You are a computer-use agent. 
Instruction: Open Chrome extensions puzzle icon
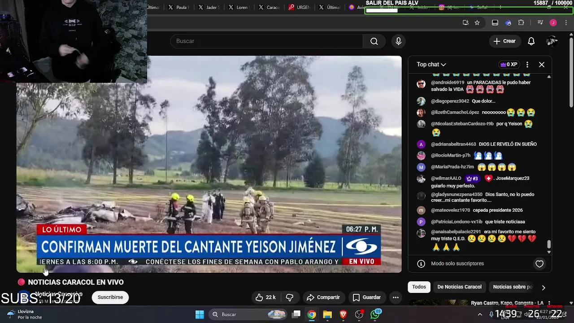coord(521,22)
